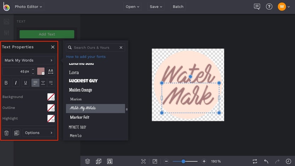Click the fit to screen icon
295x166 pixels.
143,161
